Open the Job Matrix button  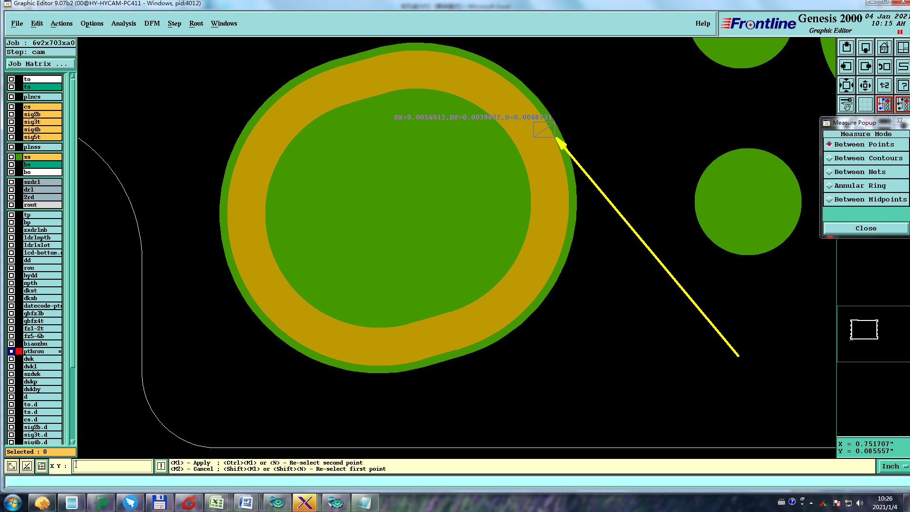[41, 64]
